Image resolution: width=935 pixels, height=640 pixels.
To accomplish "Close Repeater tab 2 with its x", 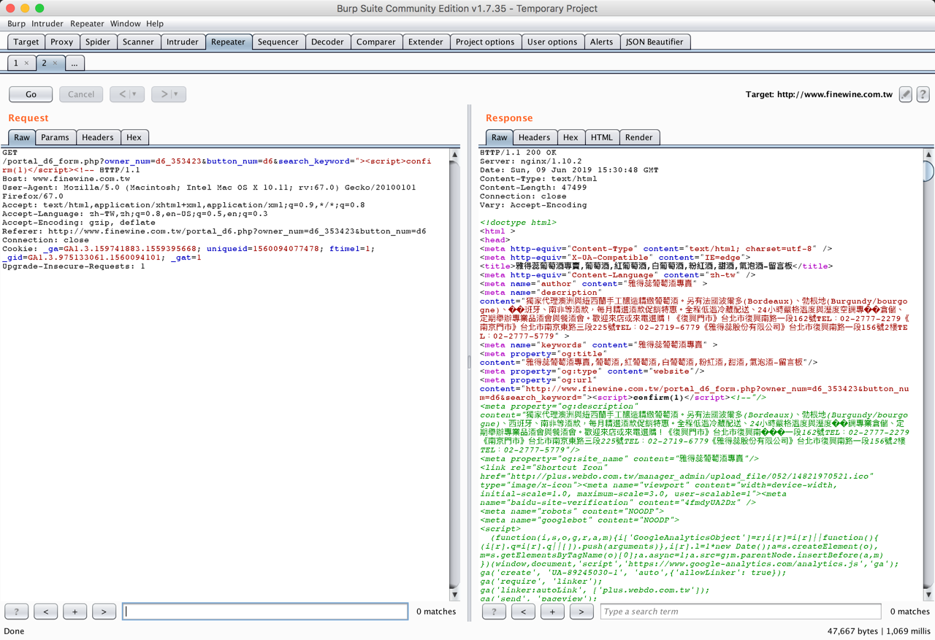I will tap(55, 63).
